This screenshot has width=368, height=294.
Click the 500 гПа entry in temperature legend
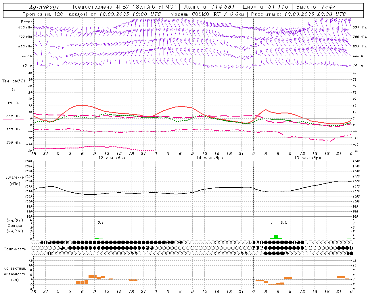pos(14,143)
